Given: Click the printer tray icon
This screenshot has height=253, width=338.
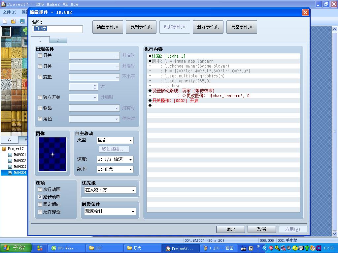Looking at the screenshot, I should (x=301, y=248).
